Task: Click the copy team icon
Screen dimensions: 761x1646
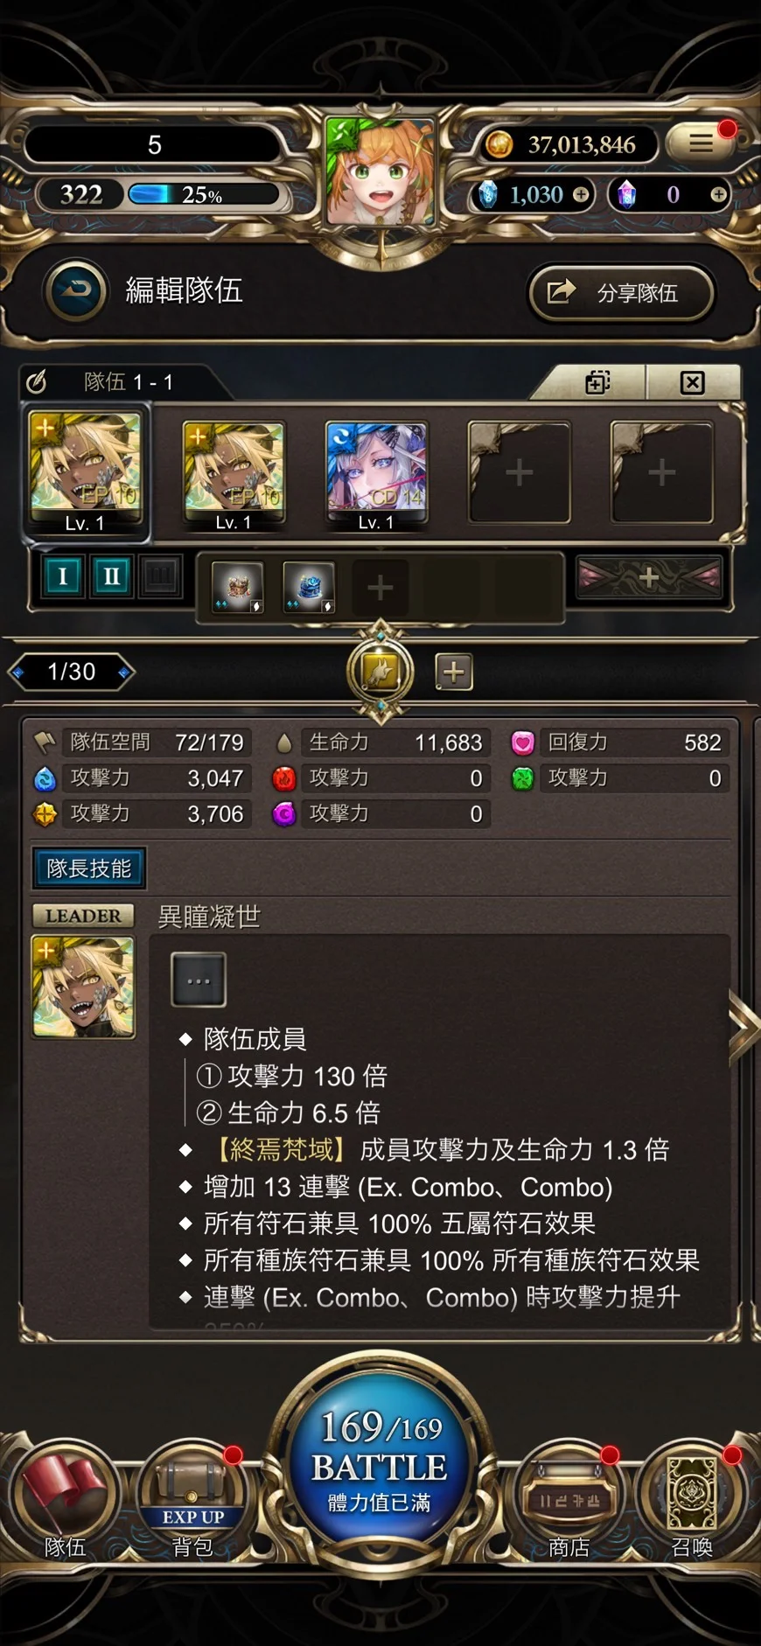Action: tap(598, 382)
